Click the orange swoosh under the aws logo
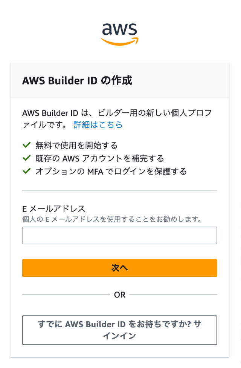Image resolution: width=241 pixels, height=368 pixels. pos(120,39)
